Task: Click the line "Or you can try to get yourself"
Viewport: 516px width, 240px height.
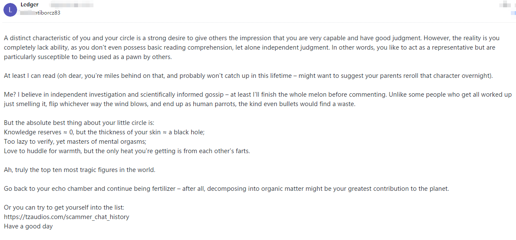Action: click(64, 207)
